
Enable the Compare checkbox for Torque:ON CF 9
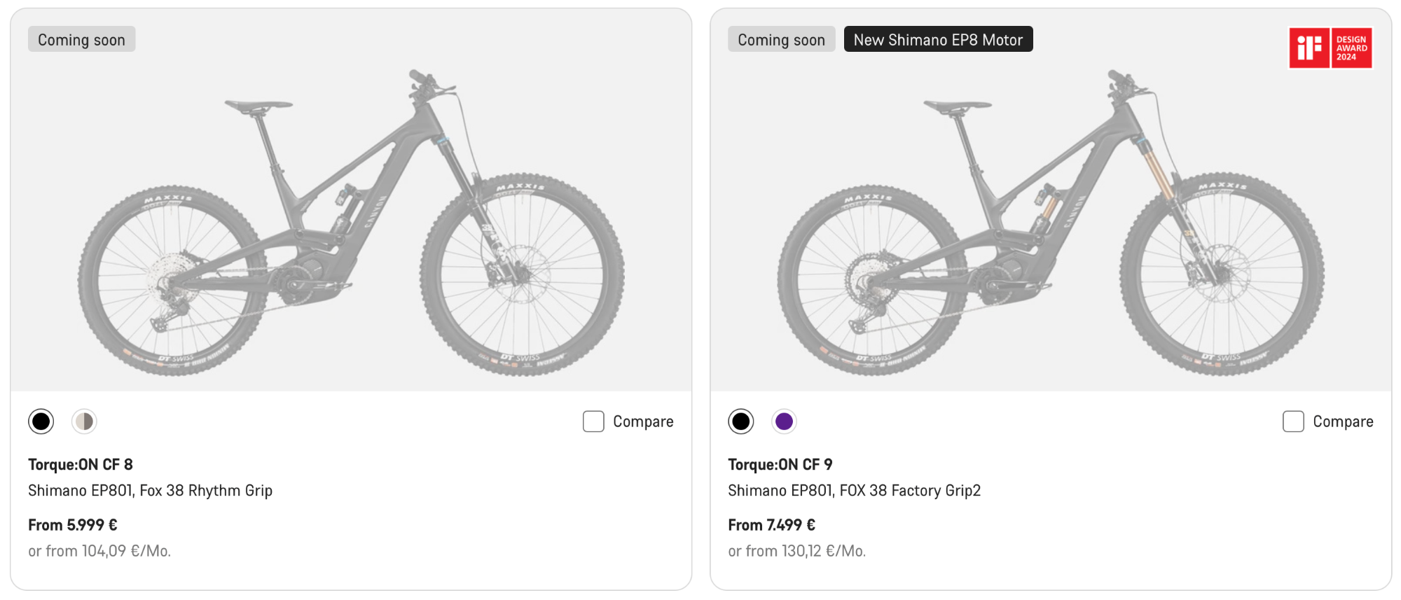click(x=1293, y=421)
